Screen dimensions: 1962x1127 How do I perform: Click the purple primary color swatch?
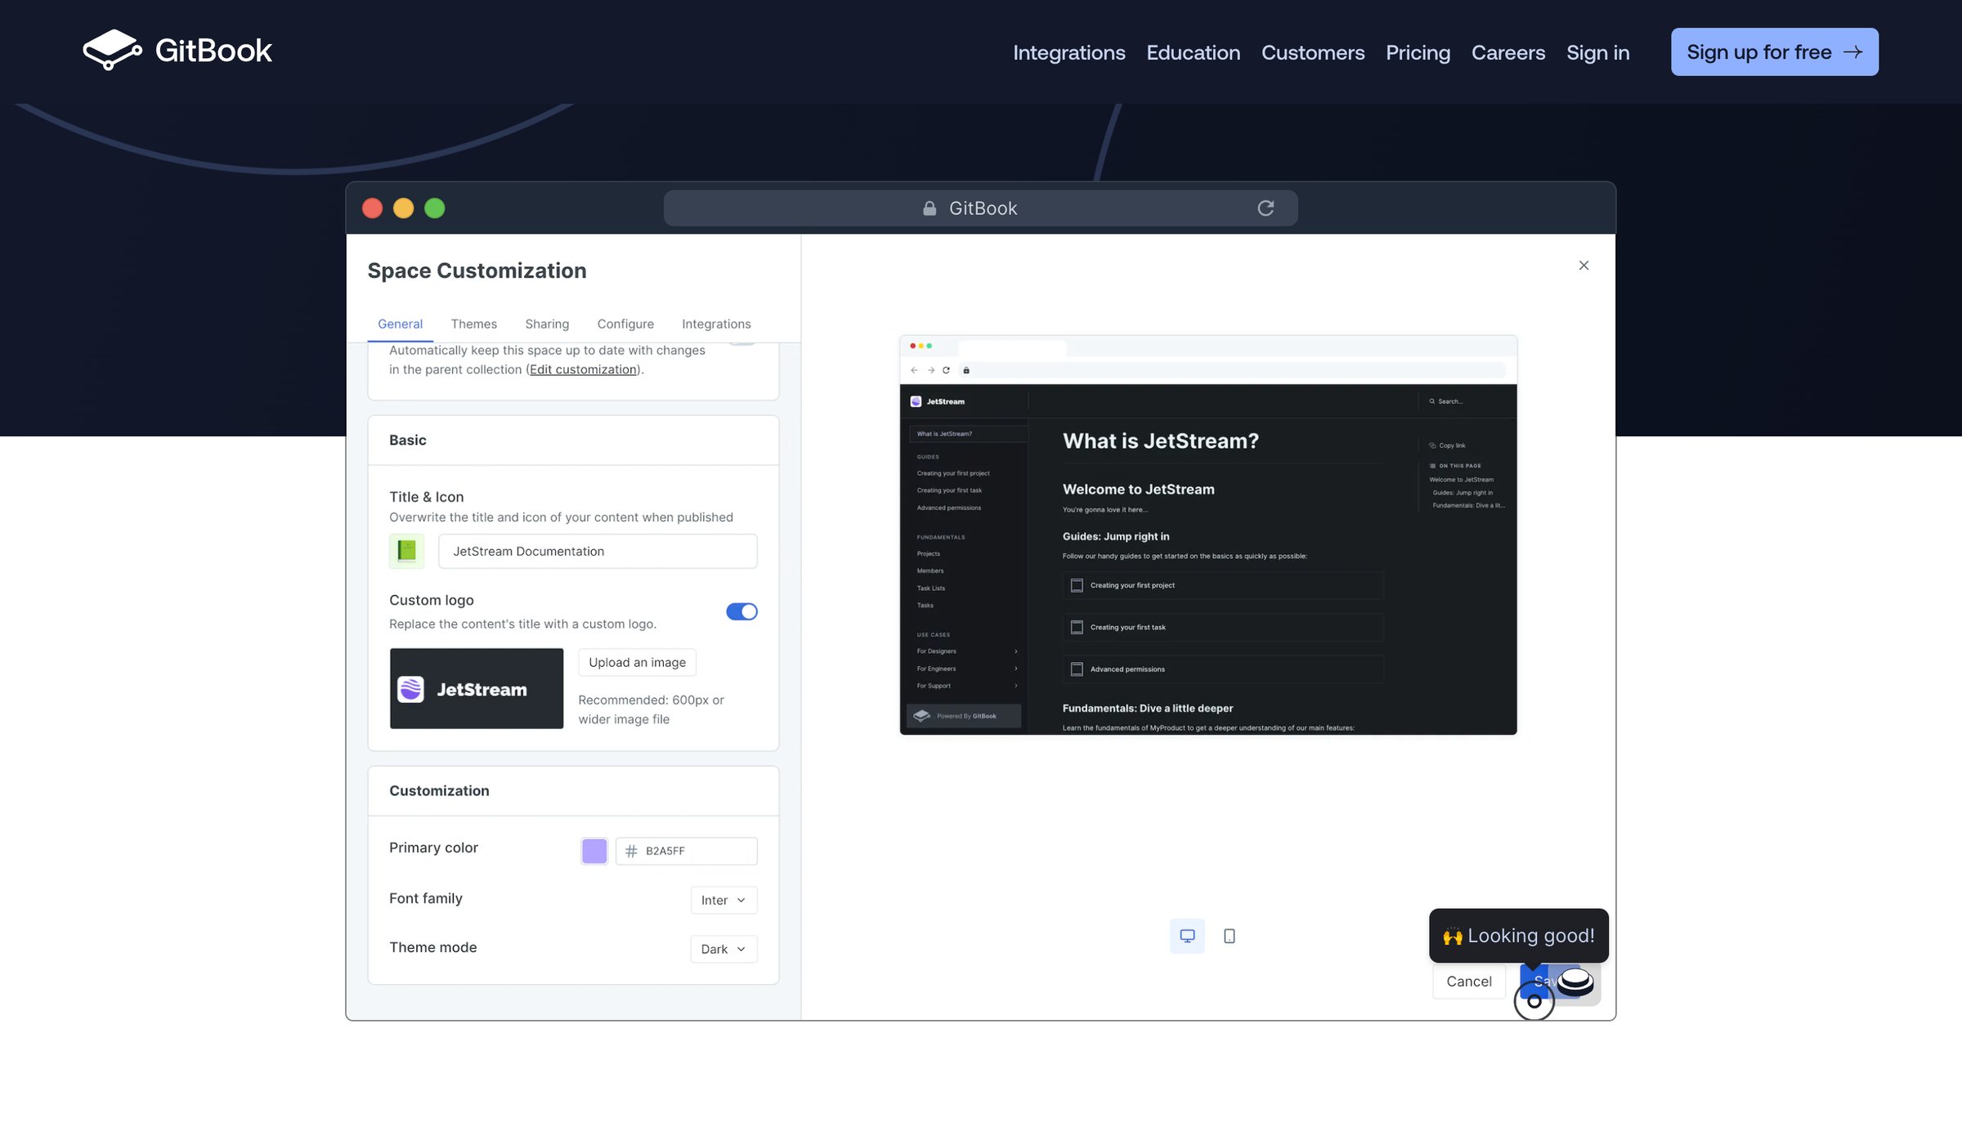(594, 851)
